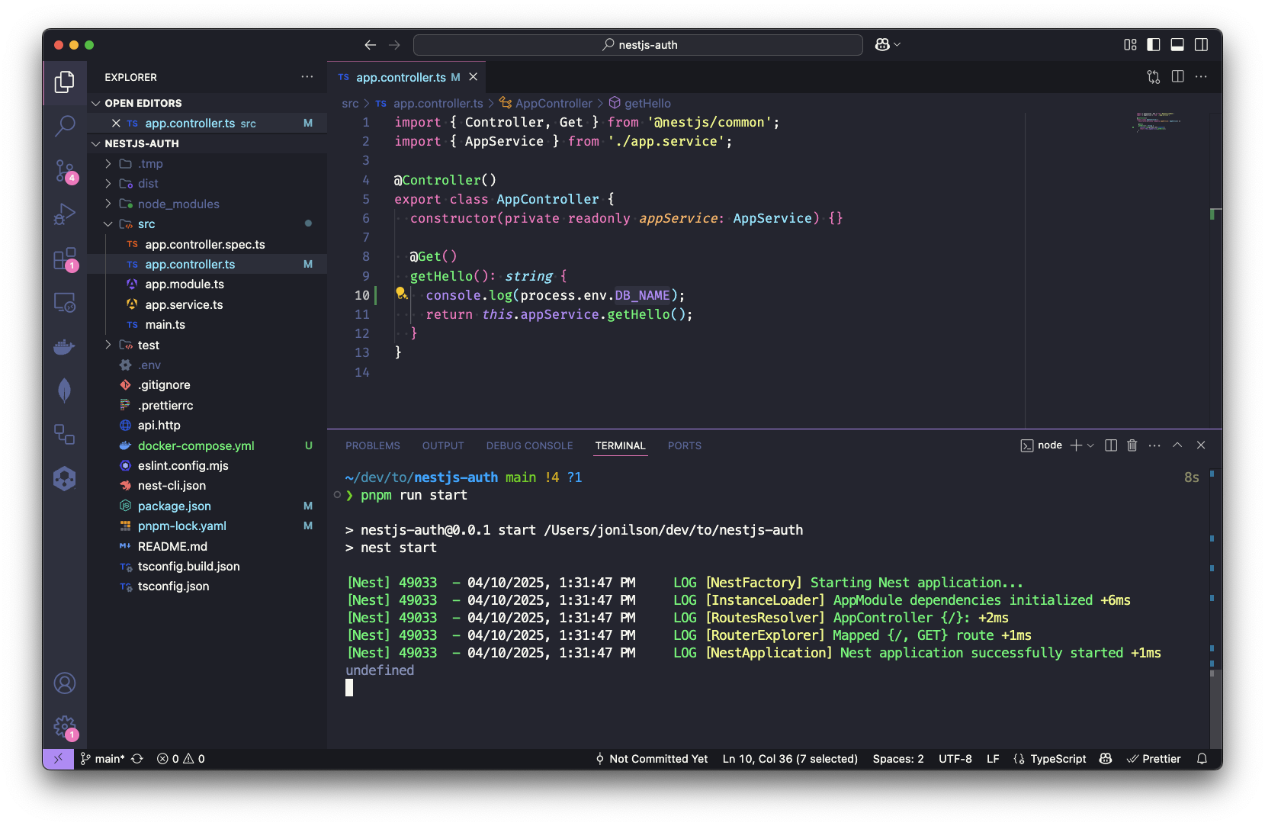Select the Terminal tab
Viewport: 1265px width, 826px height.
point(620,446)
